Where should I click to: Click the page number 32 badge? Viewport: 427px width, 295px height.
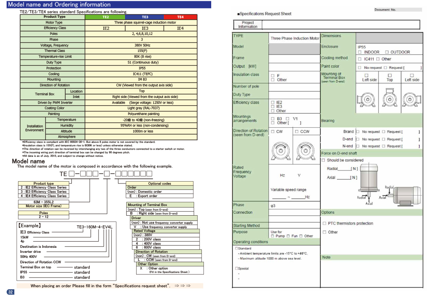point(10,292)
